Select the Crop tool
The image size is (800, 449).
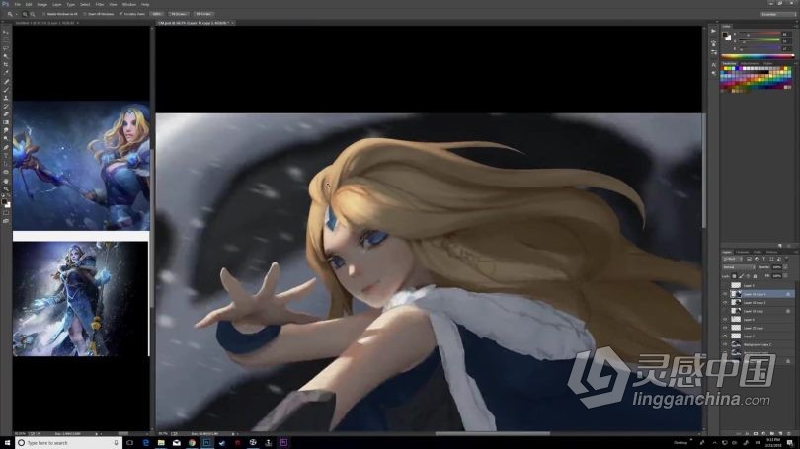6,65
